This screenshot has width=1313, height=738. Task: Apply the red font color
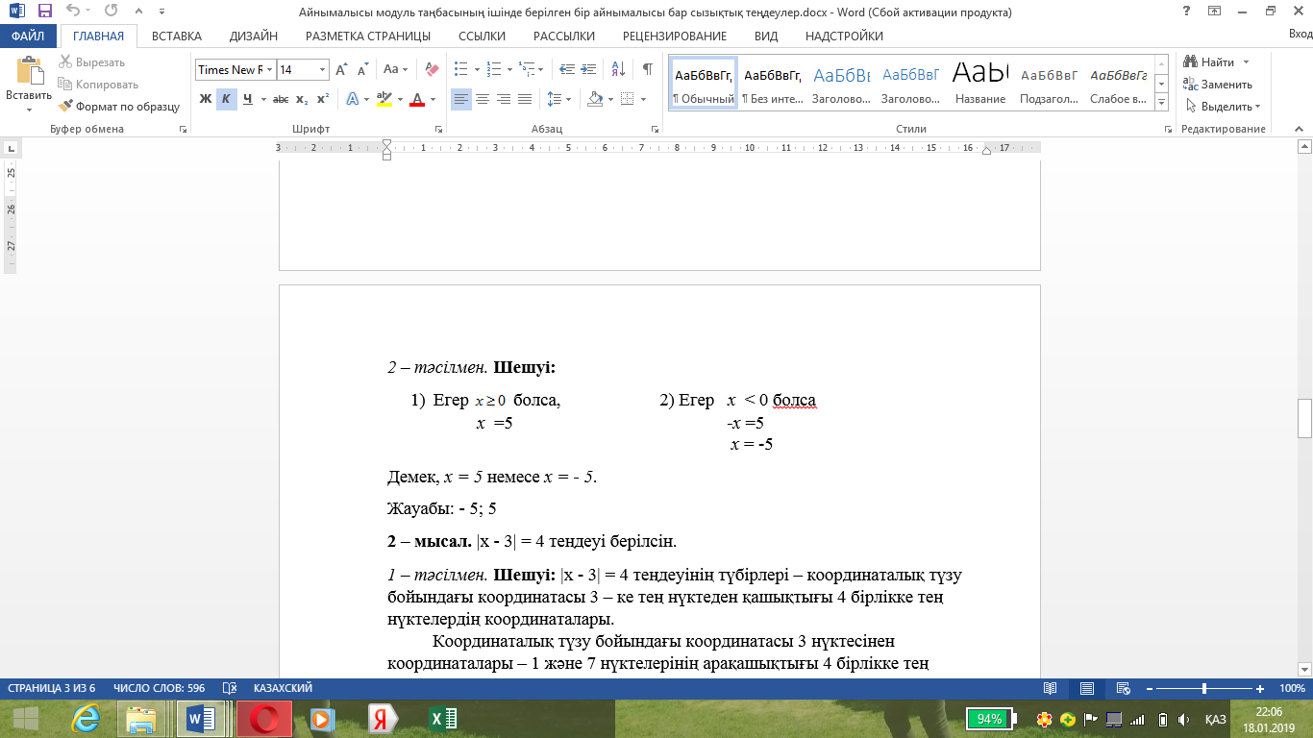(416, 99)
